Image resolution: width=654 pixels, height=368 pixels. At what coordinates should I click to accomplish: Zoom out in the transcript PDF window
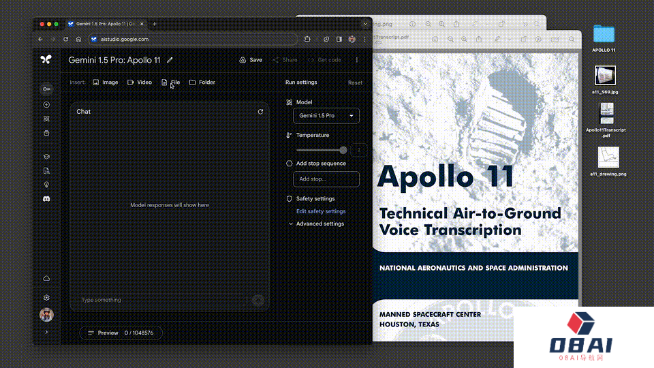pyautogui.click(x=450, y=40)
